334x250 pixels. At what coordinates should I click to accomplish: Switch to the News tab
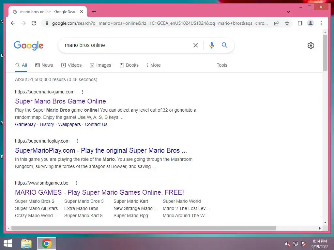(x=44, y=65)
